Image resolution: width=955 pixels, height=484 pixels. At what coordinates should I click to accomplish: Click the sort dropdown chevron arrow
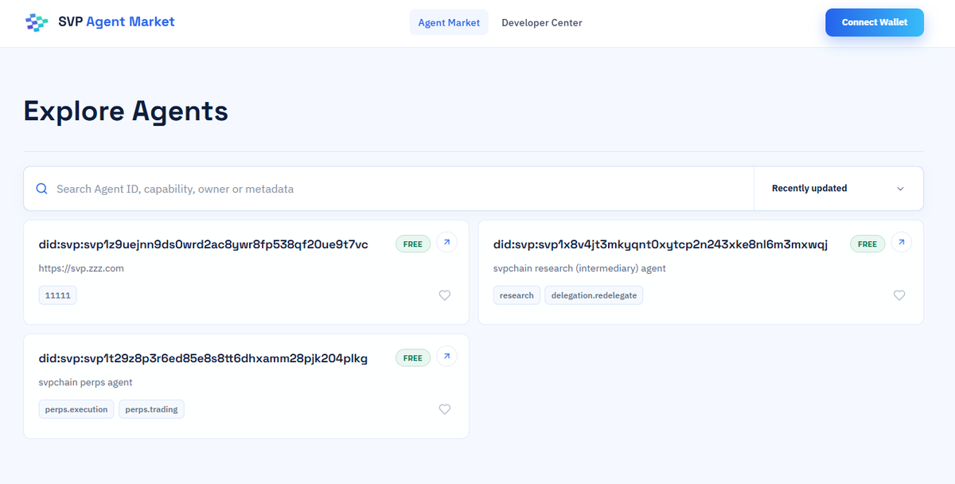tap(901, 189)
